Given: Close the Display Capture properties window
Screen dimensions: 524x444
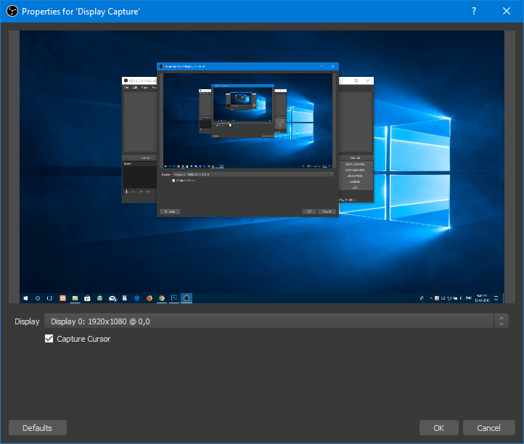Looking at the screenshot, I should click(x=507, y=12).
